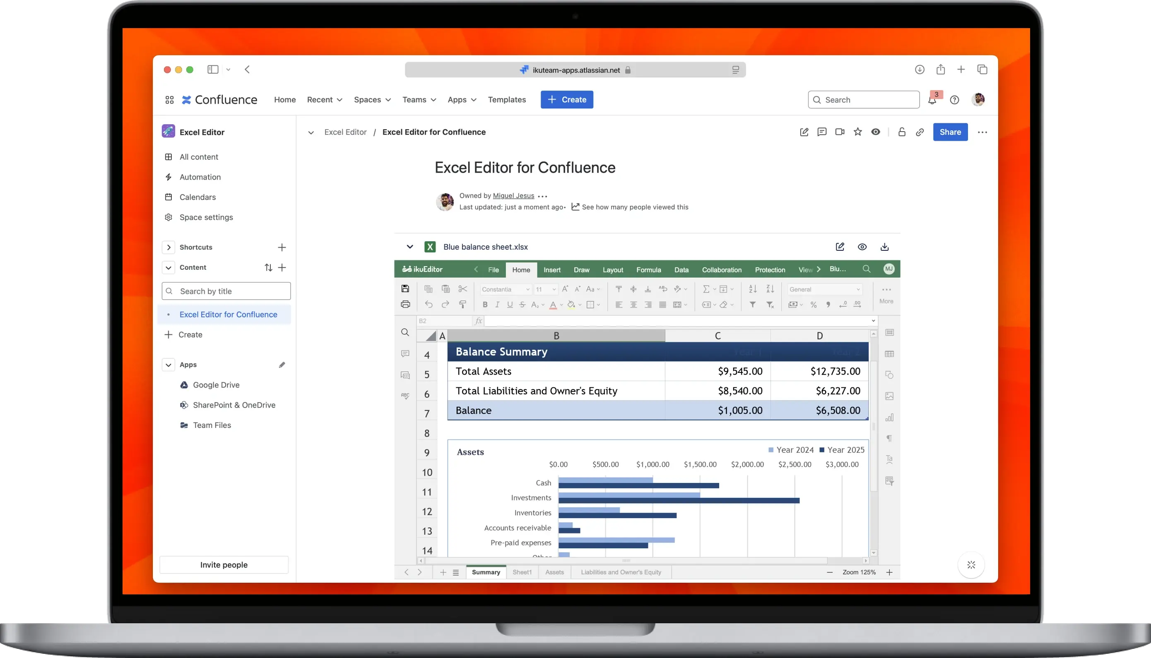1151x658 pixels.
Task: Redo the action in ikuEditor
Action: [445, 305]
